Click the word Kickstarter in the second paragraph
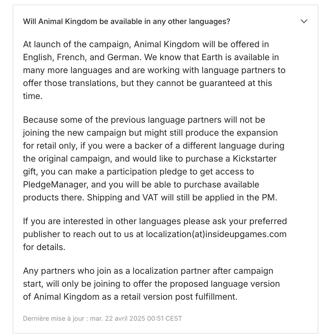The height and width of the screenshot is (335, 331). click(255, 159)
